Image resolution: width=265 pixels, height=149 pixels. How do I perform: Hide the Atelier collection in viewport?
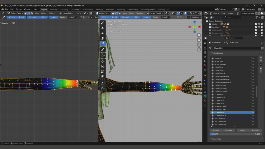[x=259, y=24]
